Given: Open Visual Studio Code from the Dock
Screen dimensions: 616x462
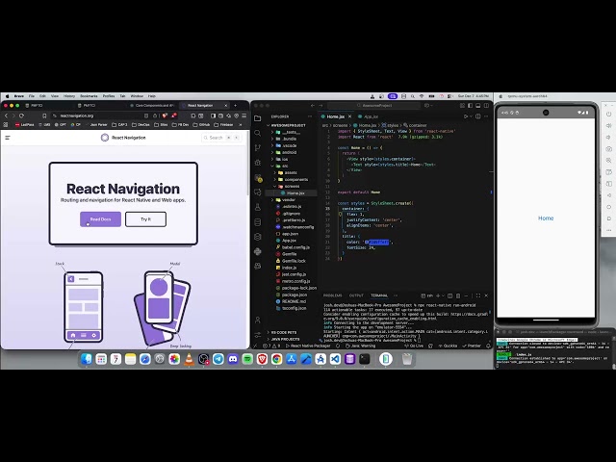Looking at the screenshot, I should pyautogui.click(x=335, y=359).
